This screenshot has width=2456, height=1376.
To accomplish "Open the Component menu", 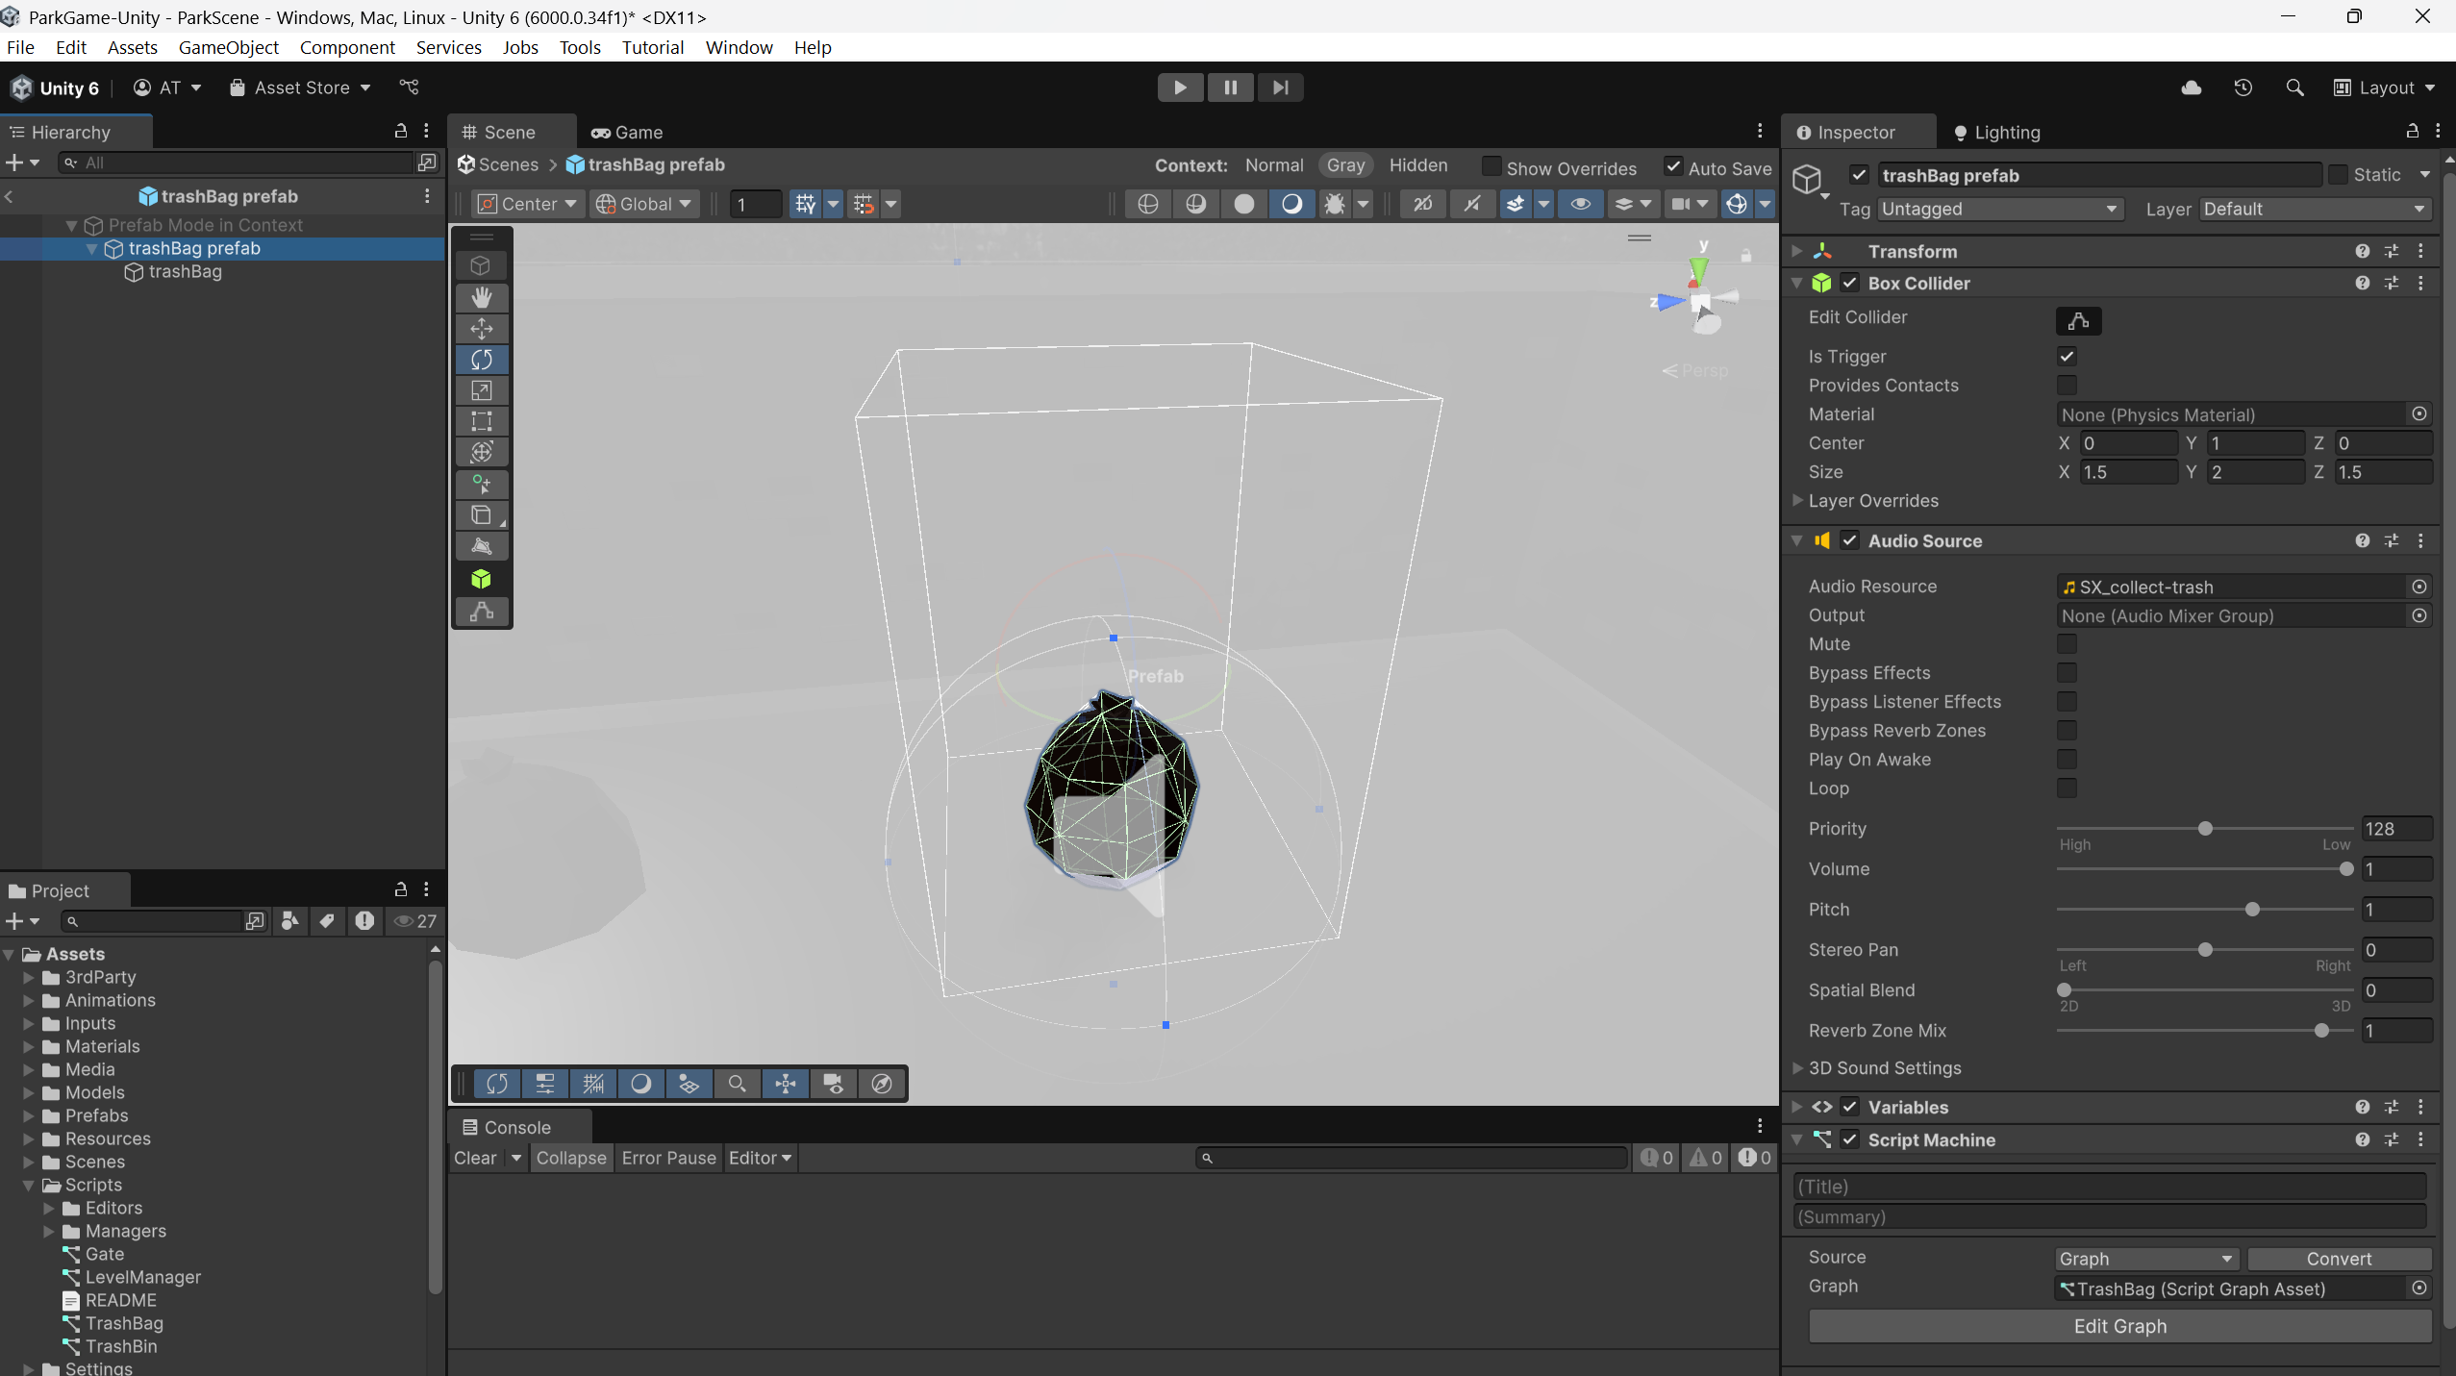I will coord(347,47).
